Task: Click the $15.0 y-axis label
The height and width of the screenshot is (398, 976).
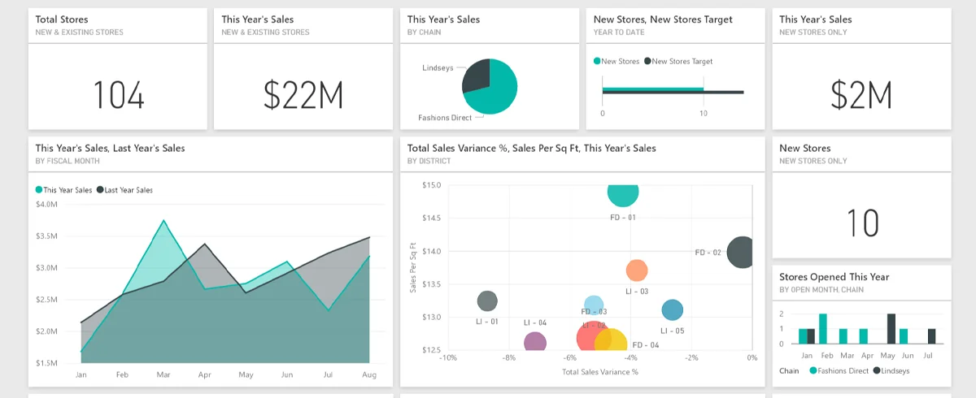Action: (x=431, y=185)
